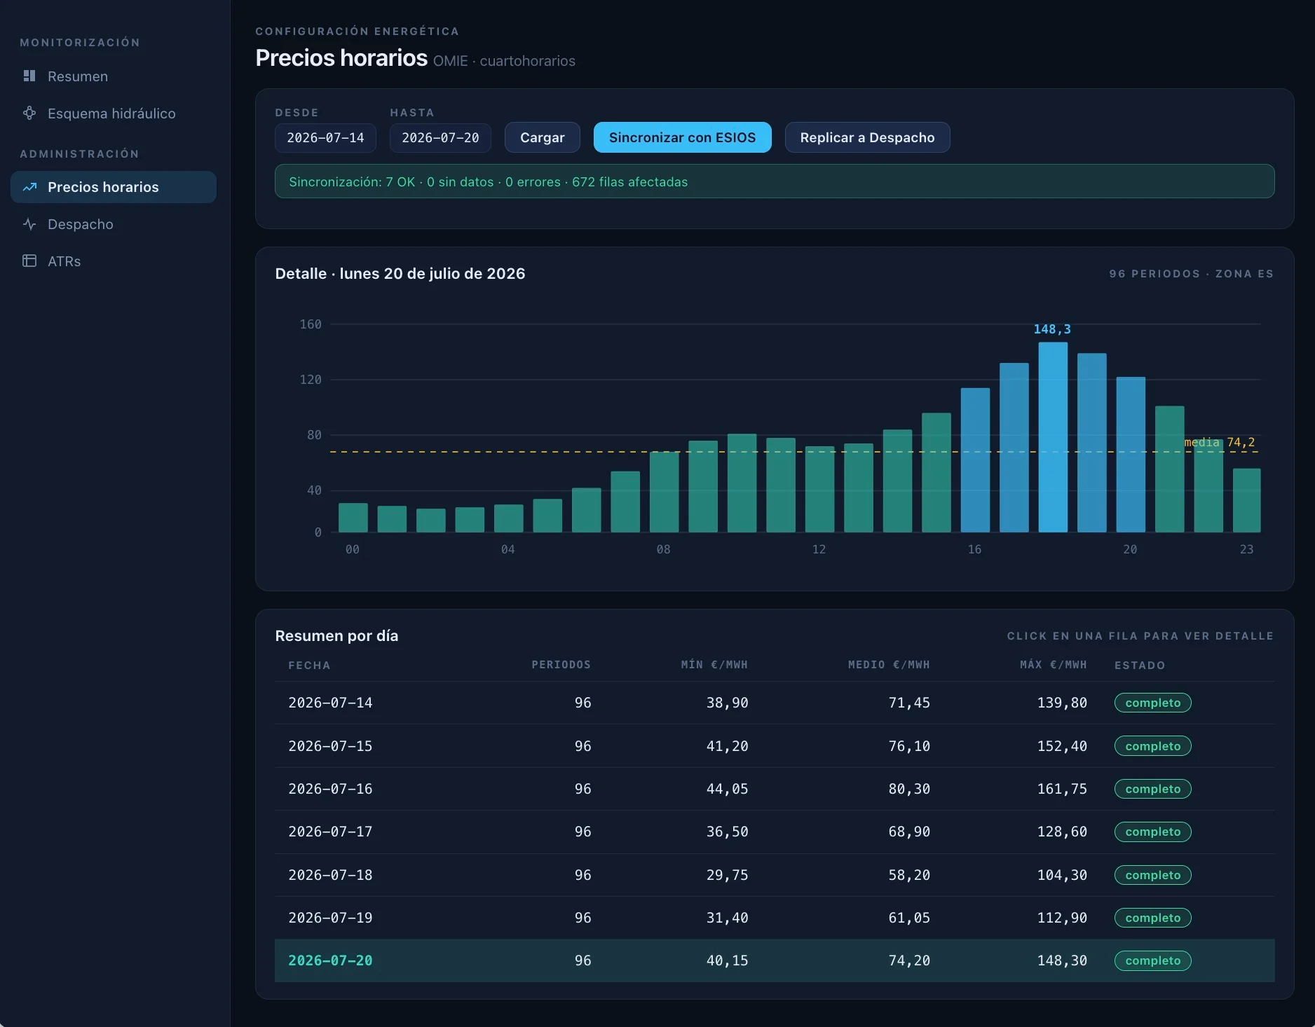The height and width of the screenshot is (1027, 1315).
Task: Click the 96 PERIODOS · ZONA ES label
Action: 1191,274
